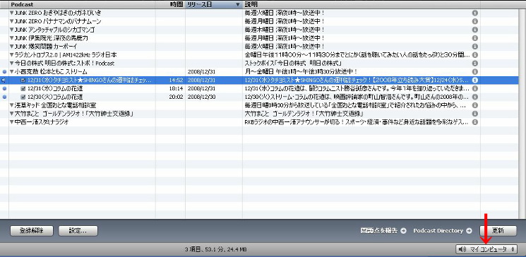Click info icon for 伊集院光 深夜の馬鹿力
Viewport: 526px width, 257px height.
(x=474, y=38)
